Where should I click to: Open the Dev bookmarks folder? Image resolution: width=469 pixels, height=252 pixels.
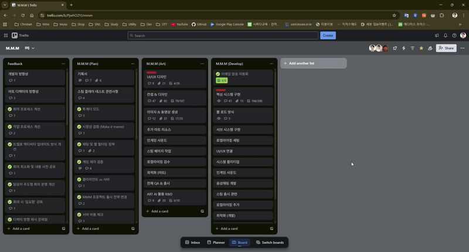[x=146, y=25]
